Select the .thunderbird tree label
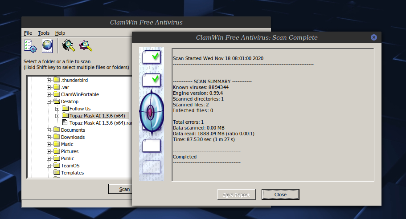Screen dimensions: 406x219 pyautogui.click(x=74, y=80)
